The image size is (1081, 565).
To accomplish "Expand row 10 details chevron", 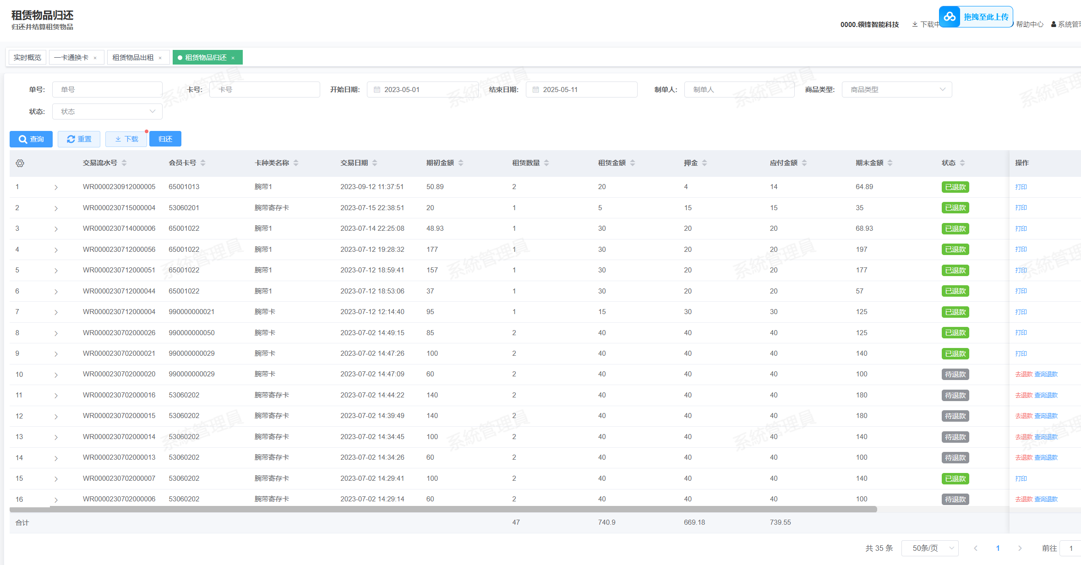I will 56,375.
